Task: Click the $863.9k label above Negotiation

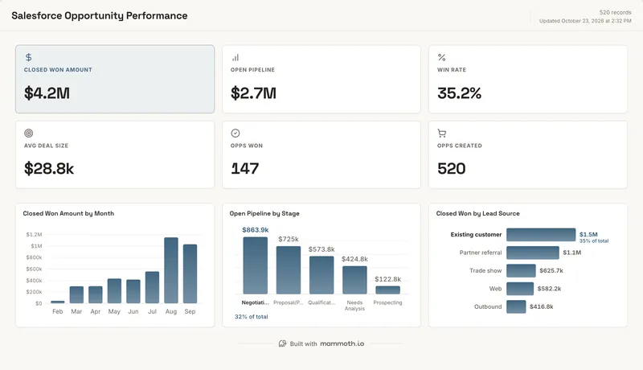Action: [256, 230]
